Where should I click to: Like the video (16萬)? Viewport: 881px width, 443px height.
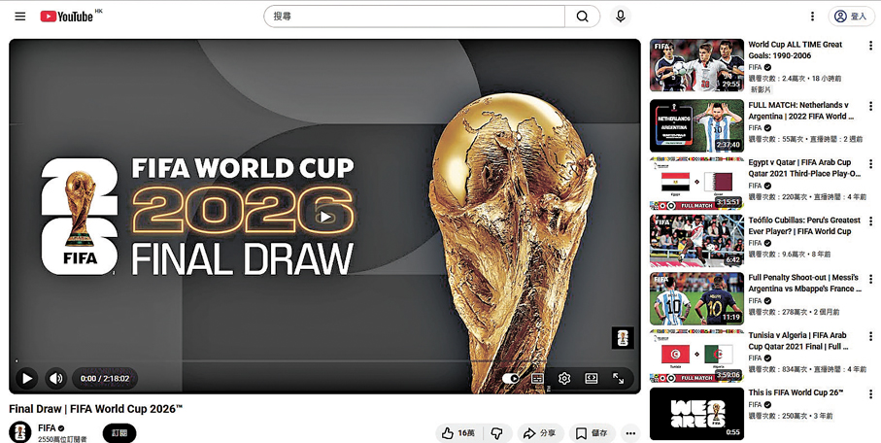click(x=457, y=433)
